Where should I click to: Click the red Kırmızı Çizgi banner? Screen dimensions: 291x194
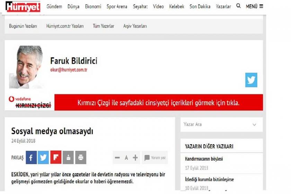[159, 102]
